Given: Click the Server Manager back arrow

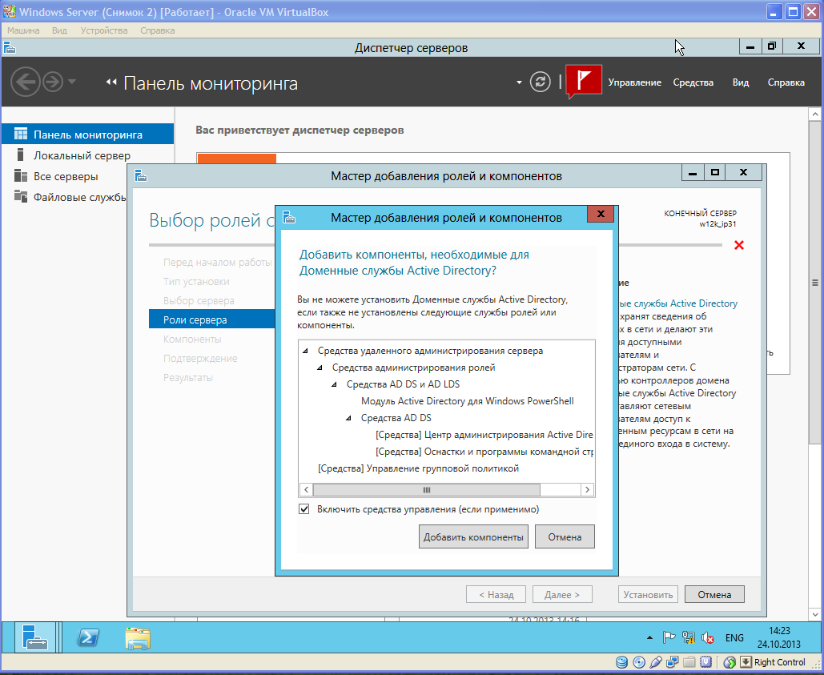Looking at the screenshot, I should click(x=25, y=82).
